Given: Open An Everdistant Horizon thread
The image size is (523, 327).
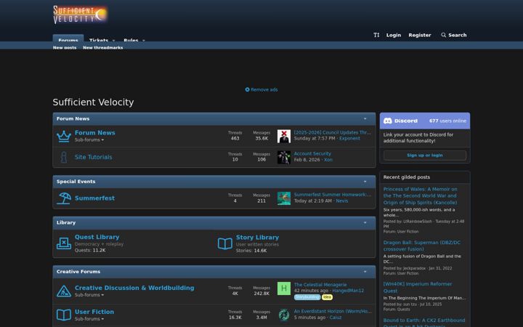Looking at the screenshot, I should 332,311.
